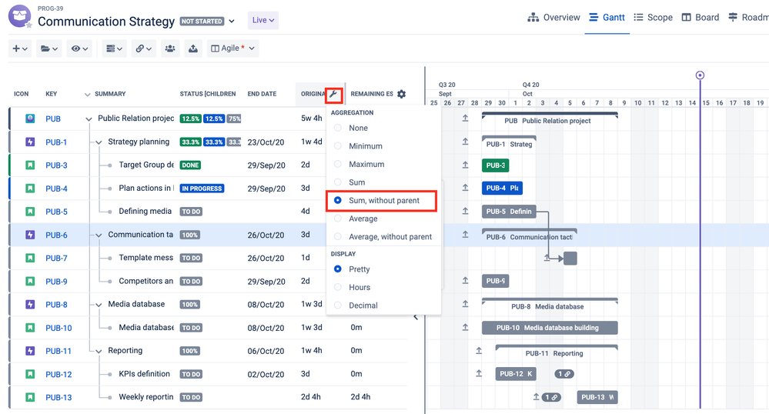This screenshot has height=414, width=769.
Task: Click the PUB-3 green Gantt bar
Action: (x=495, y=165)
